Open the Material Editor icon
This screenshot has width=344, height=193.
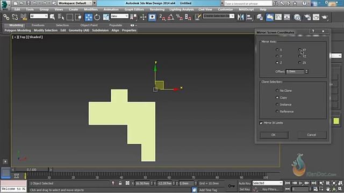coord(297,17)
